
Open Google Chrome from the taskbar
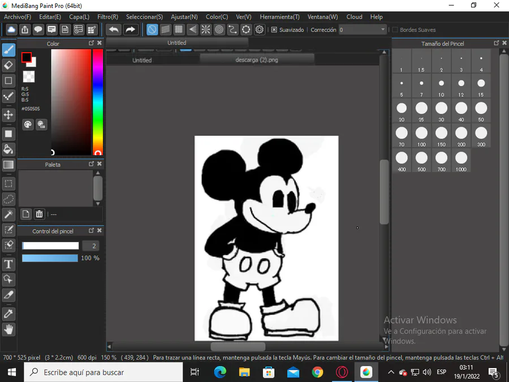coord(317,372)
